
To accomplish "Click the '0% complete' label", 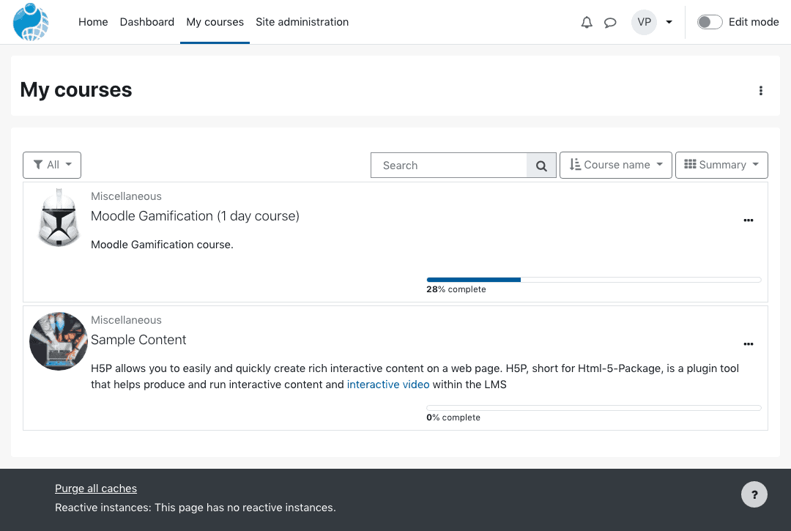I will [x=453, y=417].
